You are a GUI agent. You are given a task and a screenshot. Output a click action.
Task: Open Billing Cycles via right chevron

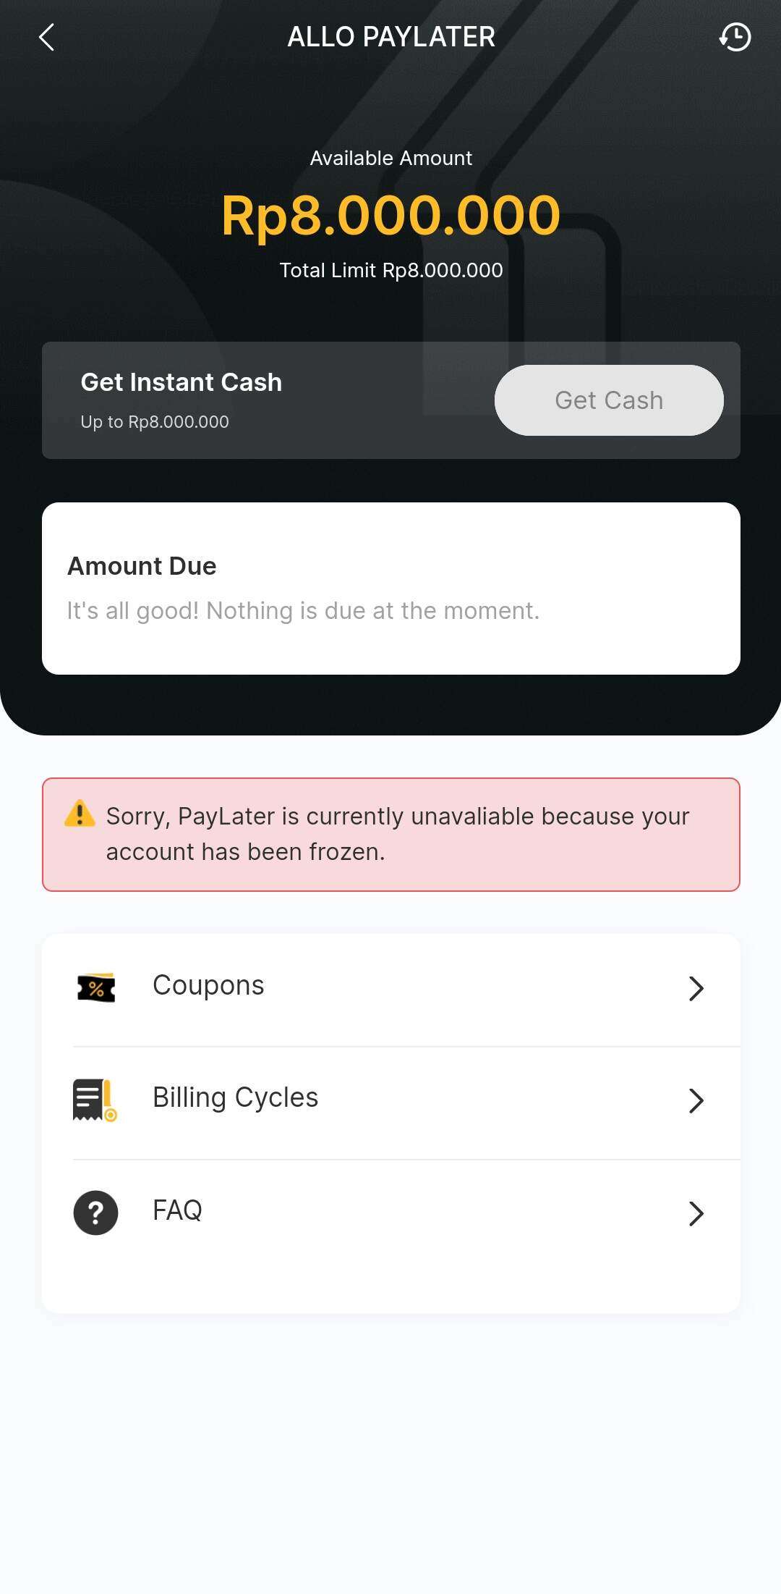tap(696, 1100)
